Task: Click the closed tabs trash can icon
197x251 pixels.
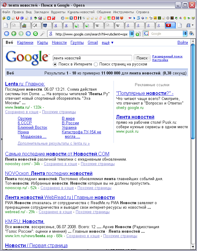Action: coord(189,25)
